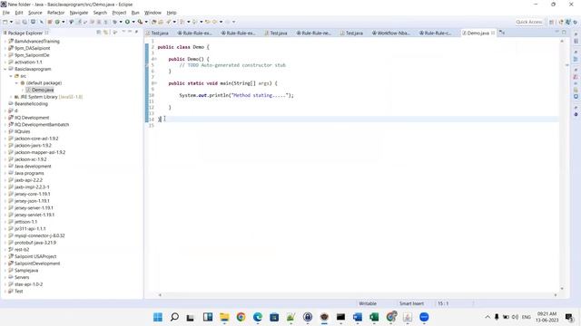Open Microsoft Edge from the taskbar

point(258,317)
